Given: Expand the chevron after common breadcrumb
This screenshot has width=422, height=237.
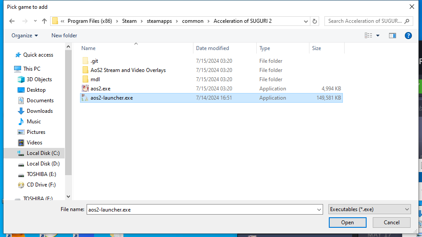Looking at the screenshot, I should tap(208, 21).
